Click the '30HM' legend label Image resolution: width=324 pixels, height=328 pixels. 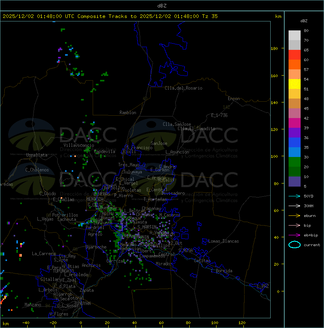click(308, 206)
